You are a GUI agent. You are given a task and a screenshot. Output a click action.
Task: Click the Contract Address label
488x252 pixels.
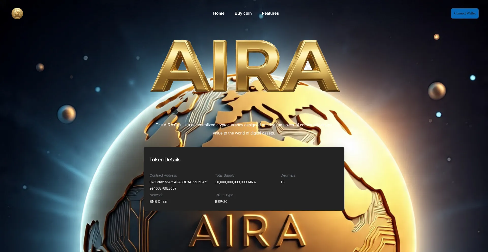[x=163, y=175]
